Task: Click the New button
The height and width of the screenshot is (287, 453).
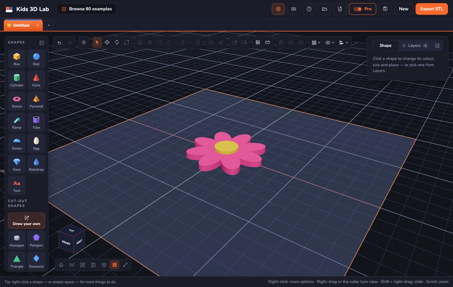Action: click(x=403, y=9)
